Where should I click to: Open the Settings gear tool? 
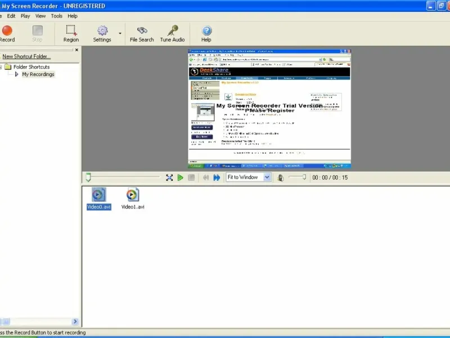pyautogui.click(x=102, y=34)
